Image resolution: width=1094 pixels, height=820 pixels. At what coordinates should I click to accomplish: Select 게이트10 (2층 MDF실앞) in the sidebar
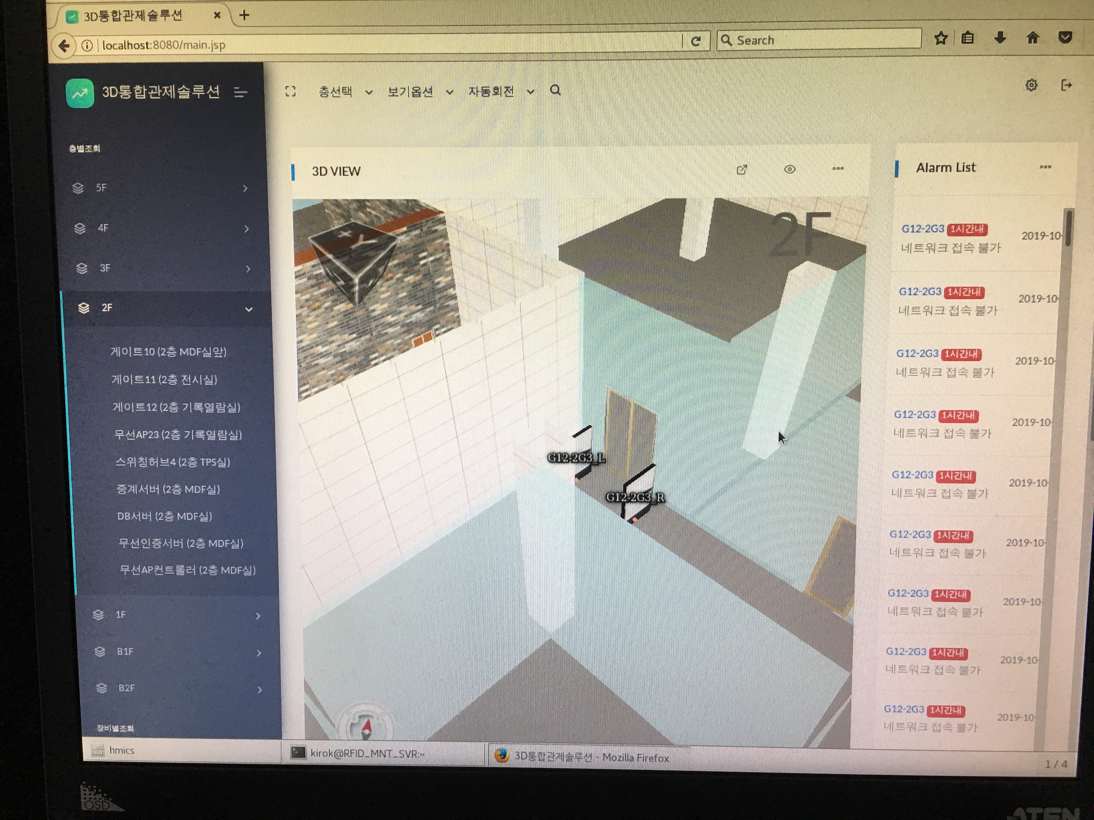(168, 352)
